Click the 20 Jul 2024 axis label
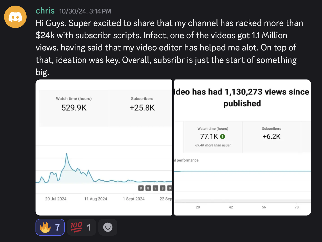 56,199
